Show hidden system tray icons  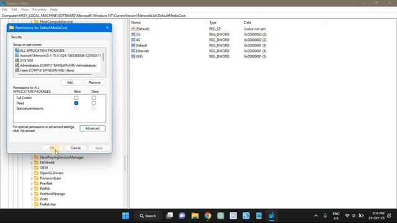click(x=316, y=216)
